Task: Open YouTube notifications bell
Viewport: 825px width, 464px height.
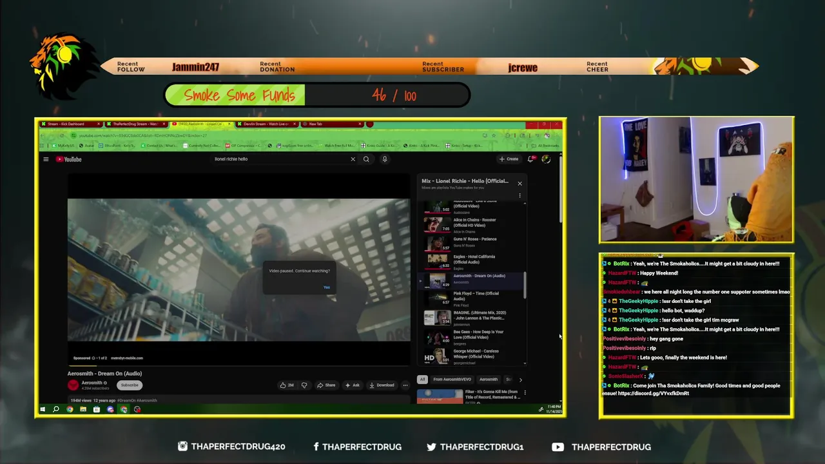Action: tap(530, 159)
